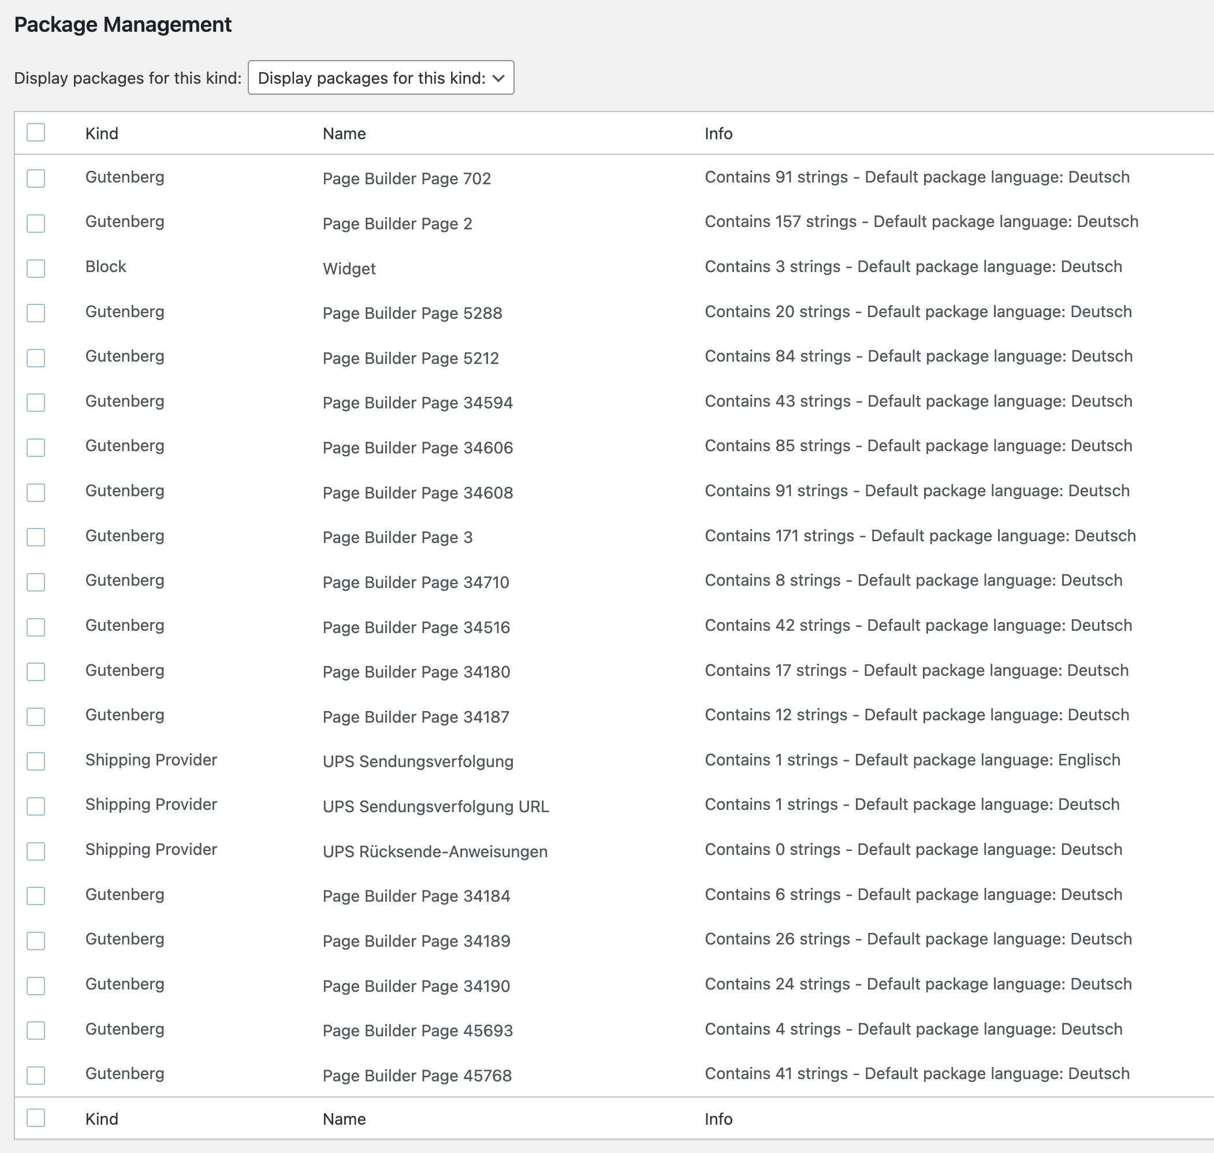The image size is (1214, 1153).
Task: Check the Page Builder Page 34180 checkbox
Action: 36,671
